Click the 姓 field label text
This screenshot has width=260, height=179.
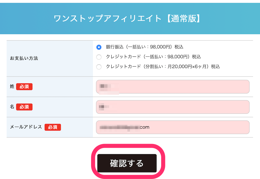[x=12, y=87]
